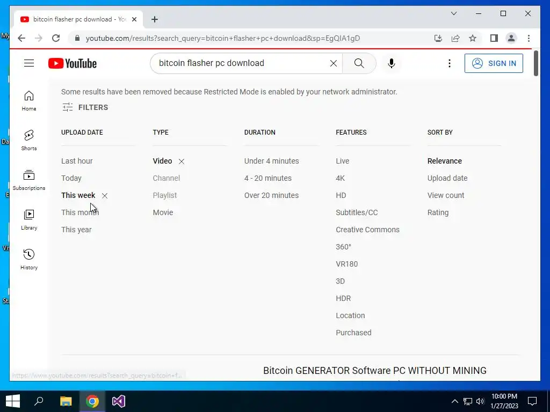The width and height of the screenshot is (550, 412).
Task: Filter uploads by This month
Action: click(x=80, y=212)
